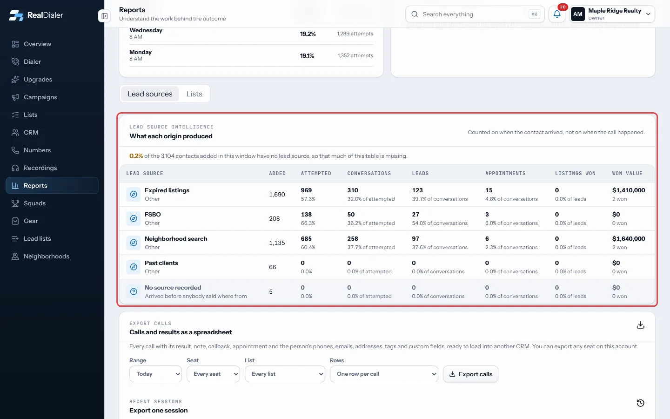Click the FSBO source icon
Image resolution: width=670 pixels, height=419 pixels.
pyautogui.click(x=134, y=218)
